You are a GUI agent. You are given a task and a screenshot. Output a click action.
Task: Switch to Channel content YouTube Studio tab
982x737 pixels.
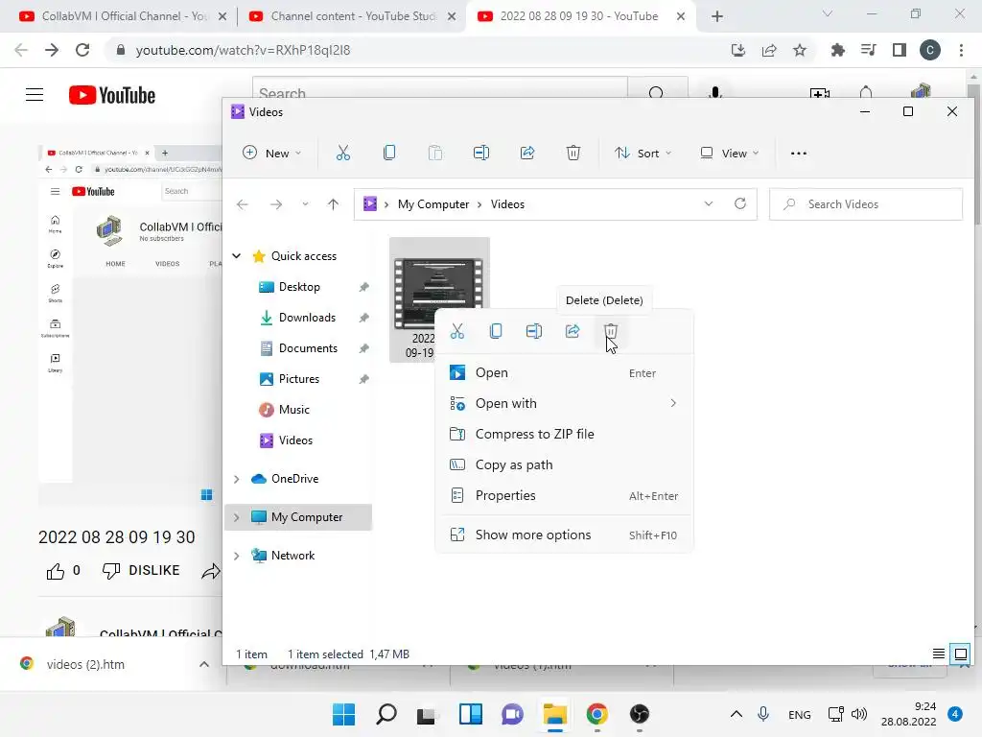tap(353, 16)
